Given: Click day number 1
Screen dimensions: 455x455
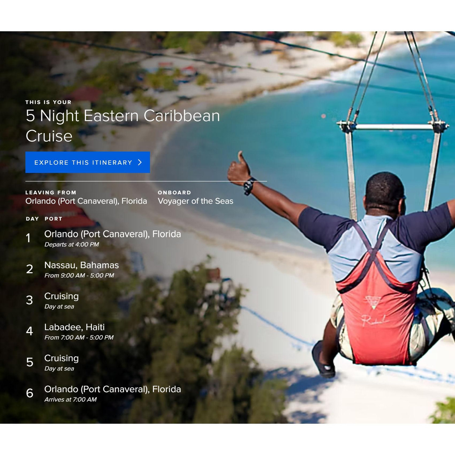Looking at the screenshot, I should pyautogui.click(x=28, y=238).
